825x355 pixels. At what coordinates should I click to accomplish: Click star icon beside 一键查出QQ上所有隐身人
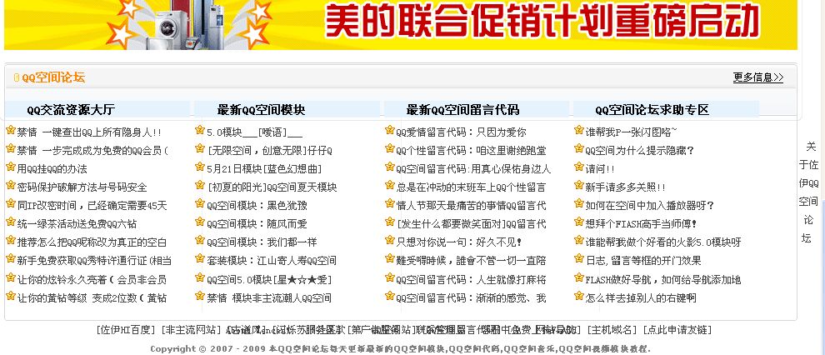[x=11, y=130]
